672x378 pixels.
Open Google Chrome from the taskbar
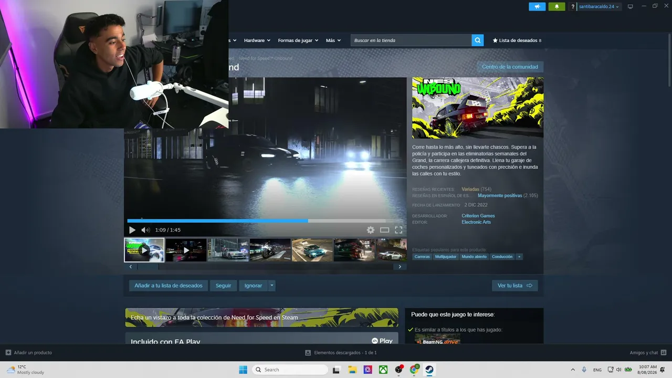click(x=414, y=370)
